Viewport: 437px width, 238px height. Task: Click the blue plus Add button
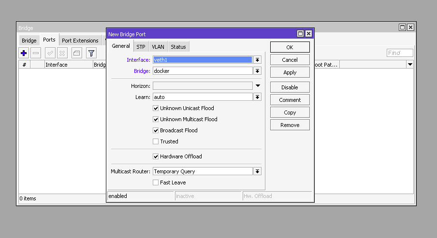click(x=24, y=53)
